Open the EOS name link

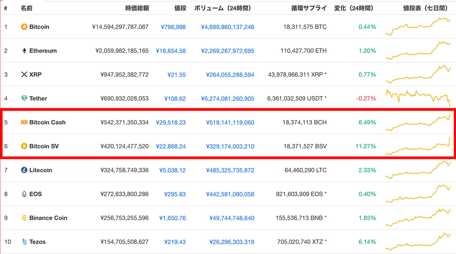tap(35, 194)
